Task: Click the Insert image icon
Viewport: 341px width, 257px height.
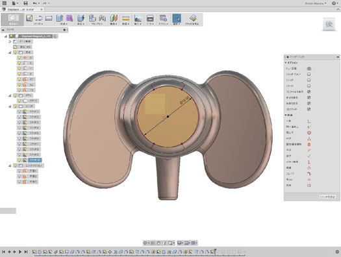Action: click(x=138, y=18)
